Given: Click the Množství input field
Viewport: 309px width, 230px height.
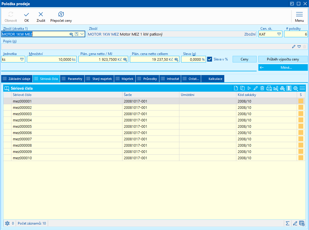Looking at the screenshot, I should 51,59.
